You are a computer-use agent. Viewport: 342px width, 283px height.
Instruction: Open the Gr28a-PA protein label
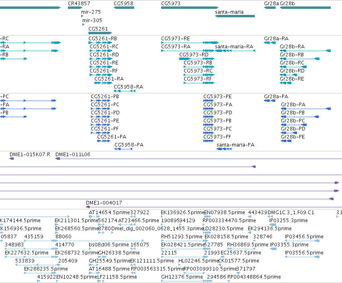[276, 97]
